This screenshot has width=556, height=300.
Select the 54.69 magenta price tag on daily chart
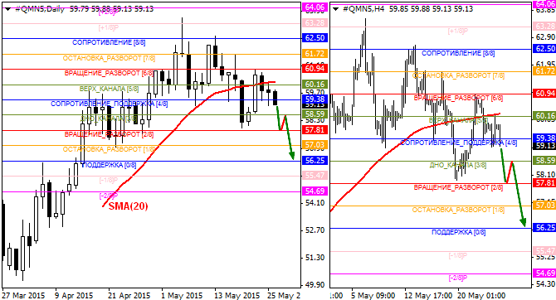click(315, 191)
